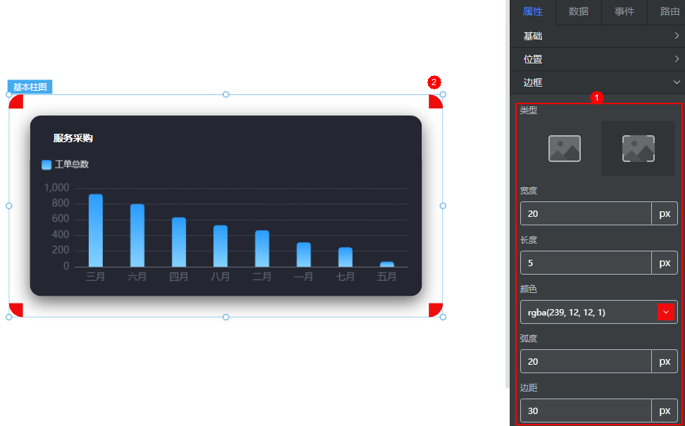685x426 pixels.
Task: Click the 二月 bar in chart
Action: click(262, 249)
